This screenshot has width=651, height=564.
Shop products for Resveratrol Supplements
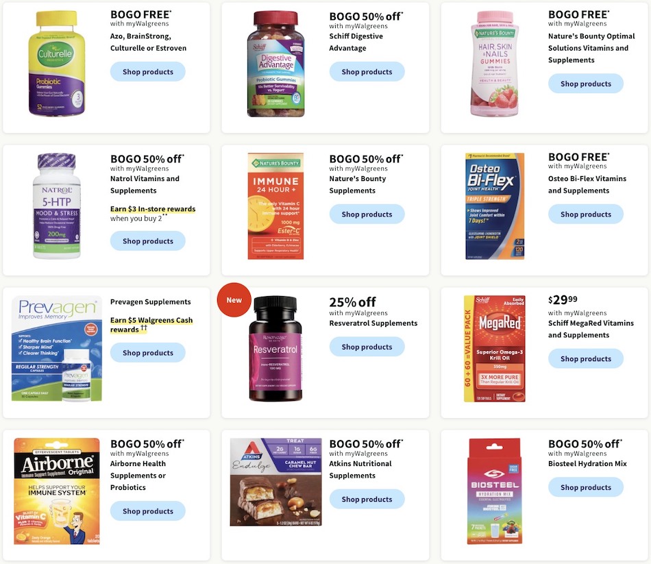[x=367, y=347]
